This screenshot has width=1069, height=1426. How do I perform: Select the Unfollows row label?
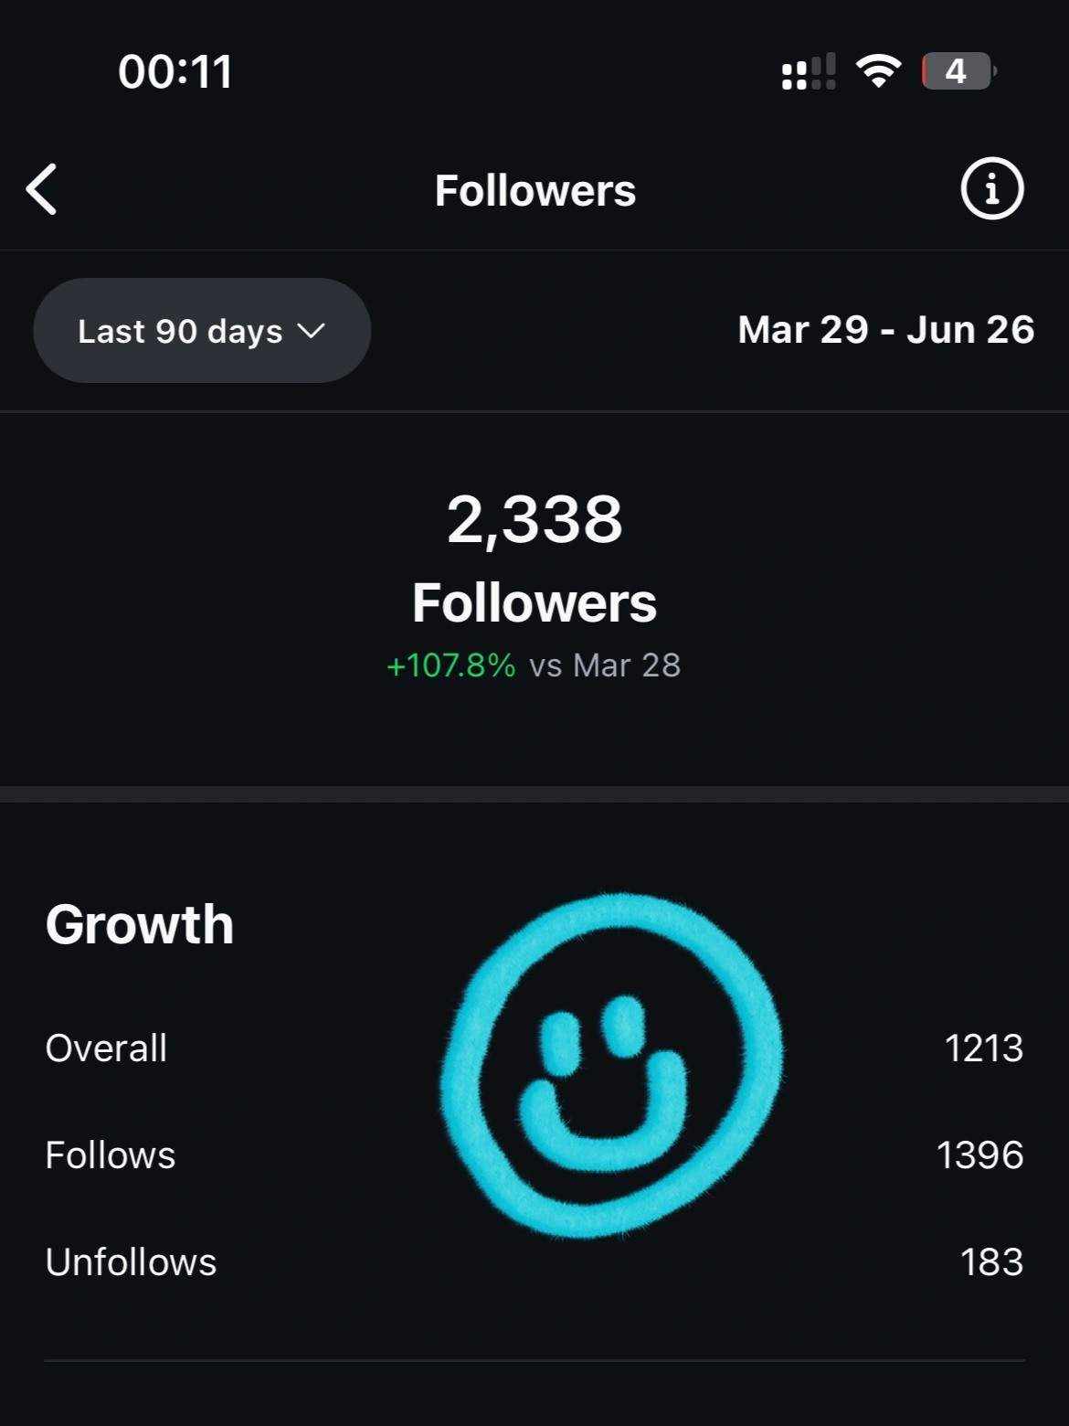click(132, 1262)
